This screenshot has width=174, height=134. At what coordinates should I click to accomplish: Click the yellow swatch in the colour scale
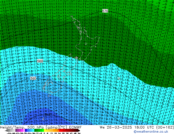(45, 130)
